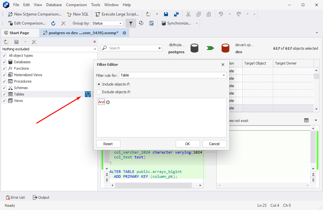The image size is (323, 210).
Task: Expand the Open file dropdown arrow
Action: point(157,14)
